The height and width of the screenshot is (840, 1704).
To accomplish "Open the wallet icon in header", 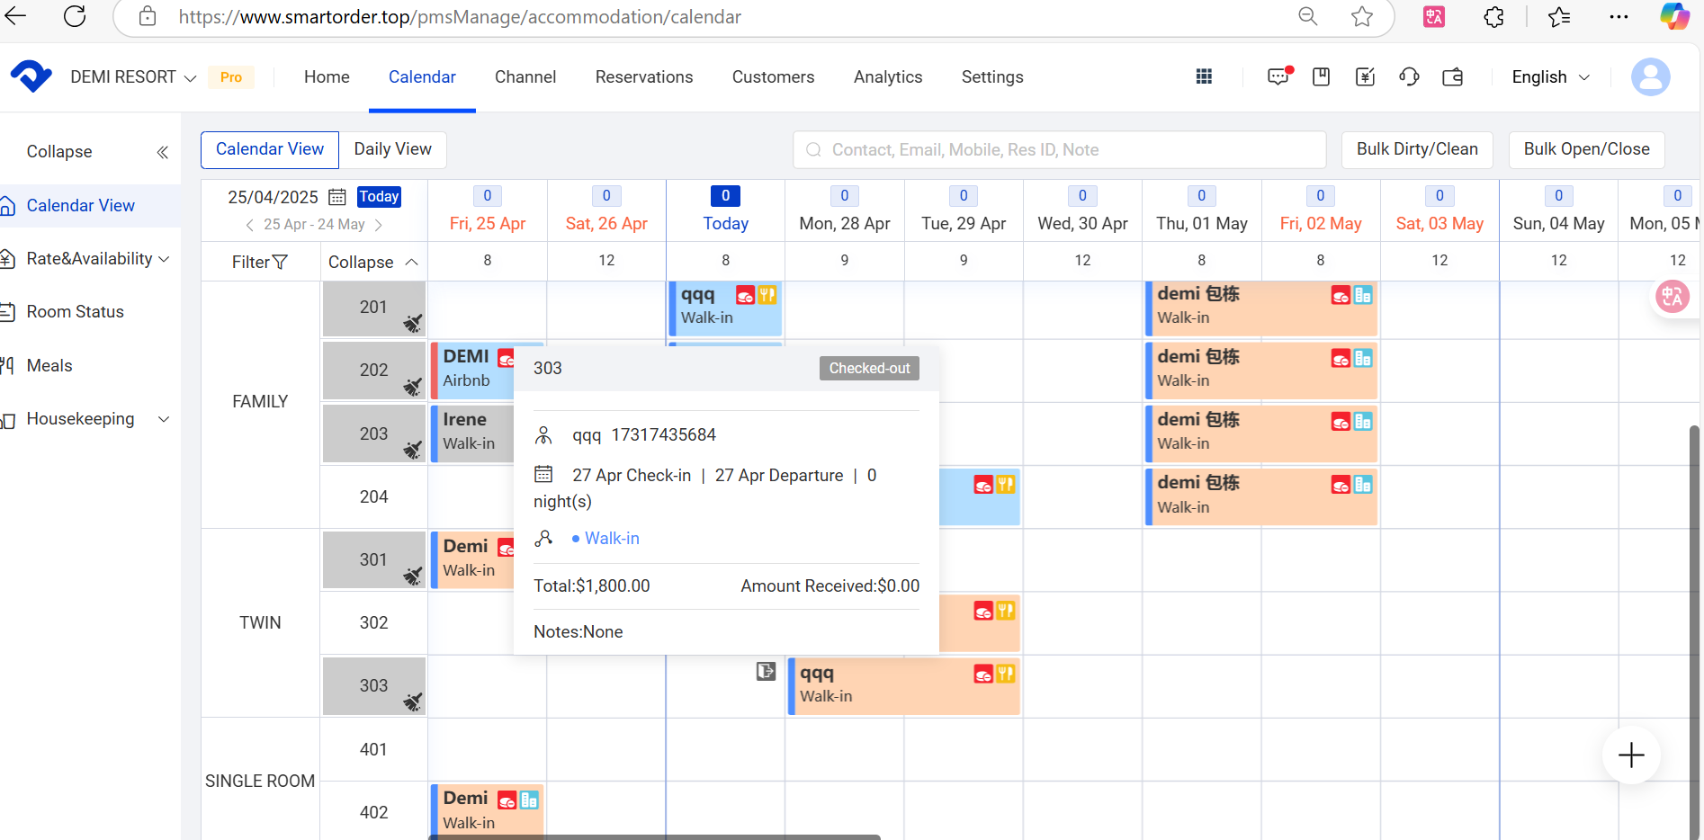I will pos(1452,77).
